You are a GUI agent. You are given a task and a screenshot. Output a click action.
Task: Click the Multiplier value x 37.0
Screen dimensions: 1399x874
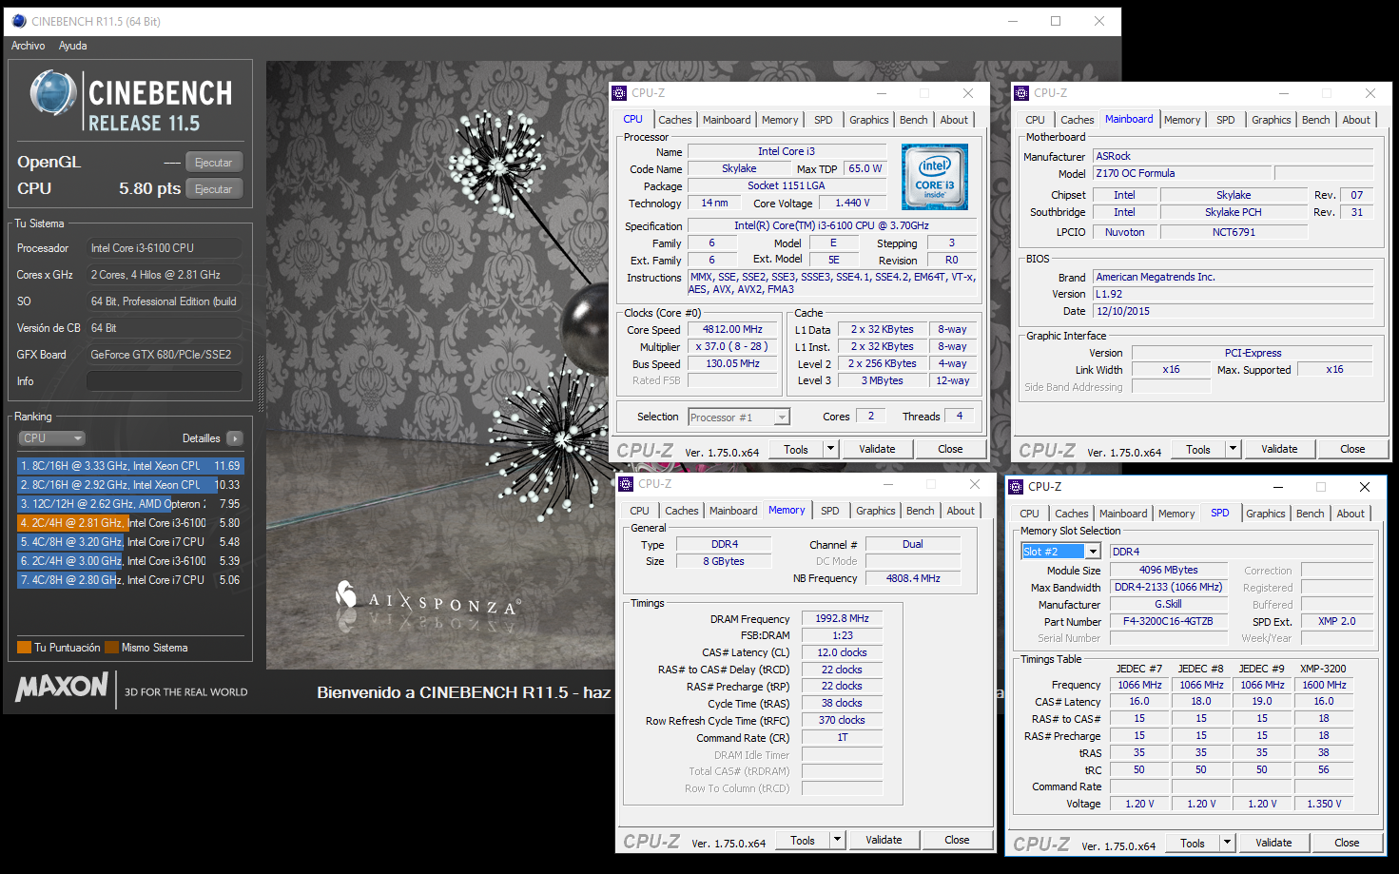[733, 346]
